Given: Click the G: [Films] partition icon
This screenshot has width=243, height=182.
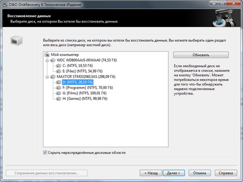Looking at the screenshot, I should 59,93.
